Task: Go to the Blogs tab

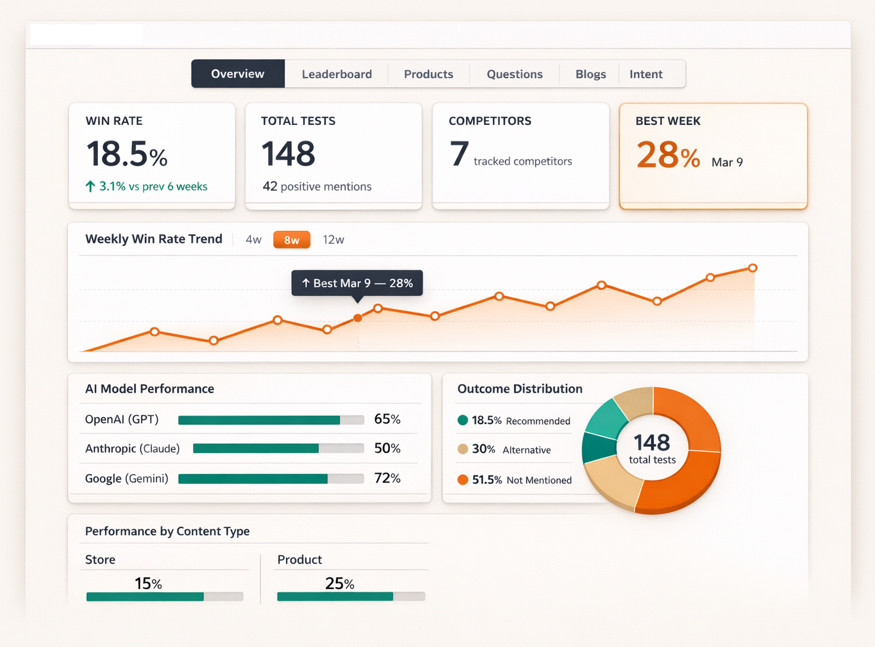Action: pos(590,74)
